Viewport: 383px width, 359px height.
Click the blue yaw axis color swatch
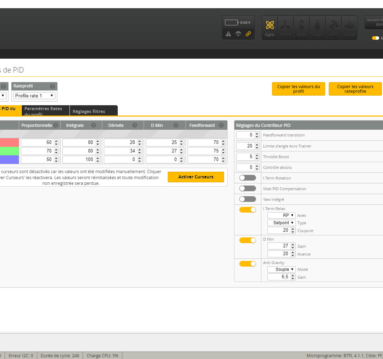pyautogui.click(x=9, y=160)
